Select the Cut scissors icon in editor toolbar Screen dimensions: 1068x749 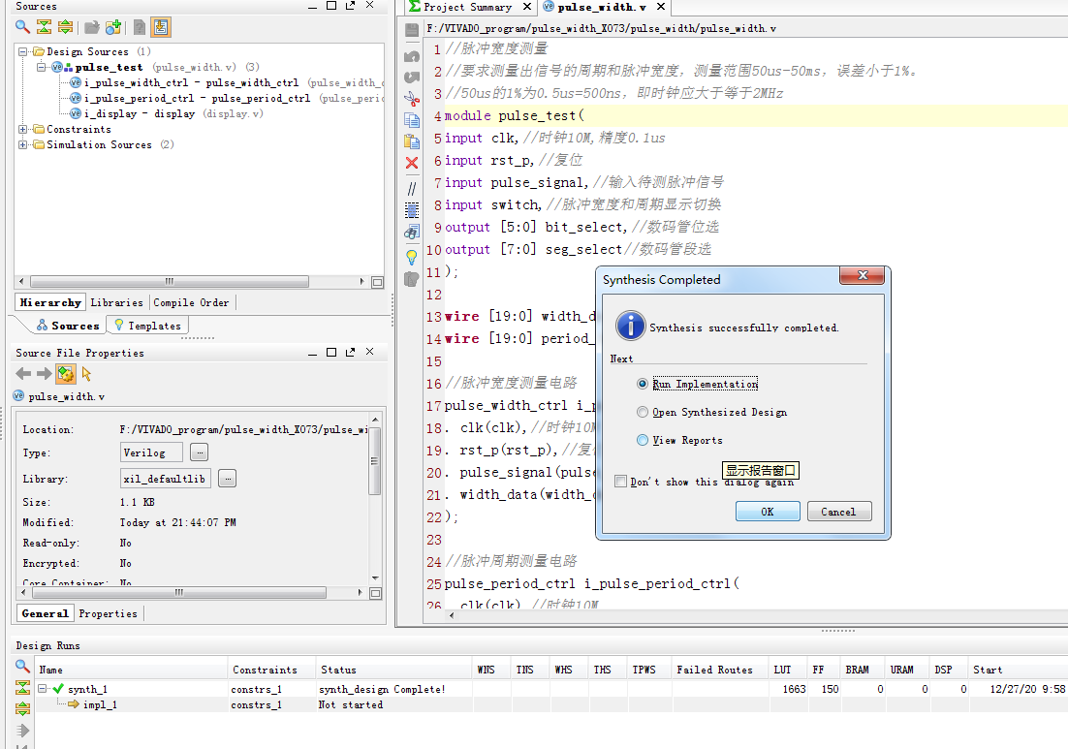[x=412, y=98]
